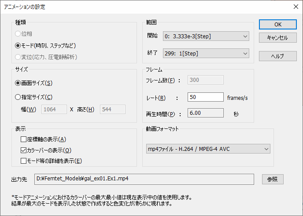Confirm settings with the OK button
Viewport: 303px width, 216px height.
[x=277, y=25]
